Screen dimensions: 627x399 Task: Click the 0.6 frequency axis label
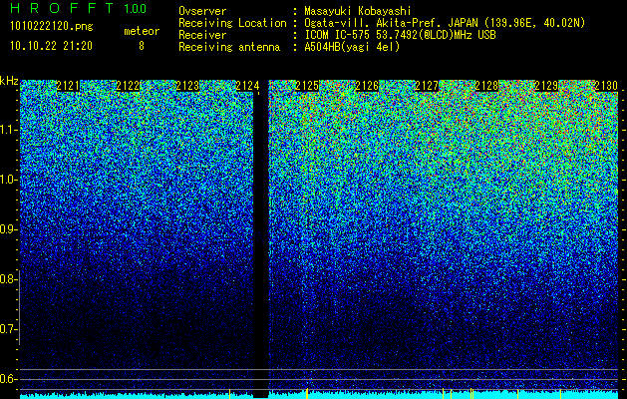click(8, 379)
